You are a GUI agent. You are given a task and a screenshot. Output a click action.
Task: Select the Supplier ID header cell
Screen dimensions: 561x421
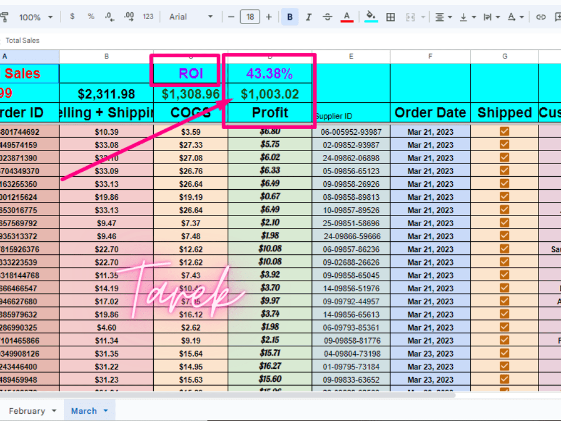pyautogui.click(x=351, y=112)
